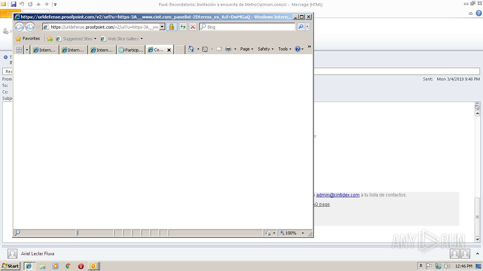
Task: Expand Web Slice Gallery dropdown
Action: (x=142, y=38)
